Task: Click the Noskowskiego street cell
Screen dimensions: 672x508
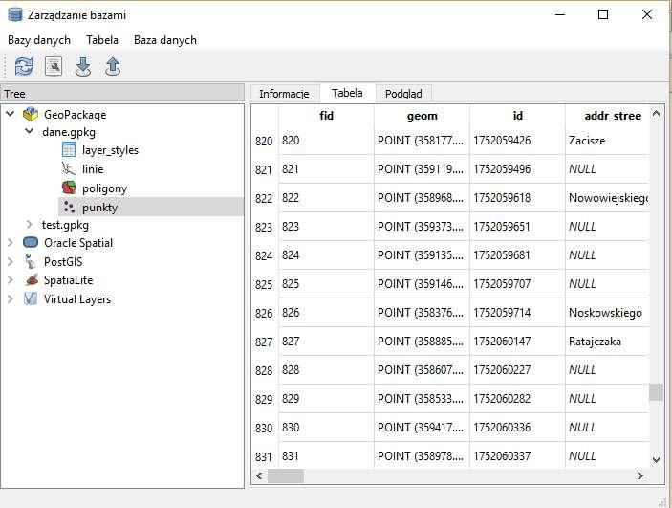Action: [607, 313]
